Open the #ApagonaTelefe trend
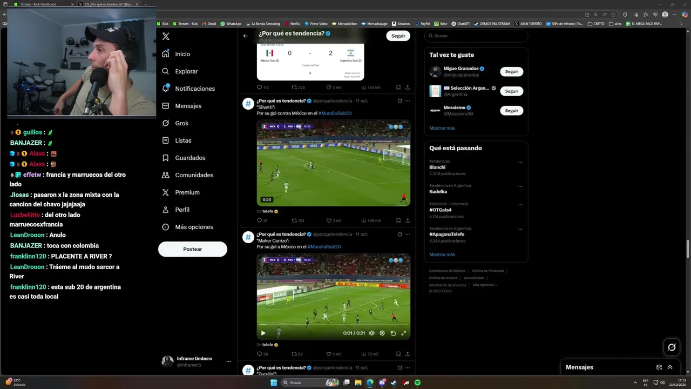The image size is (691, 389). click(446, 234)
